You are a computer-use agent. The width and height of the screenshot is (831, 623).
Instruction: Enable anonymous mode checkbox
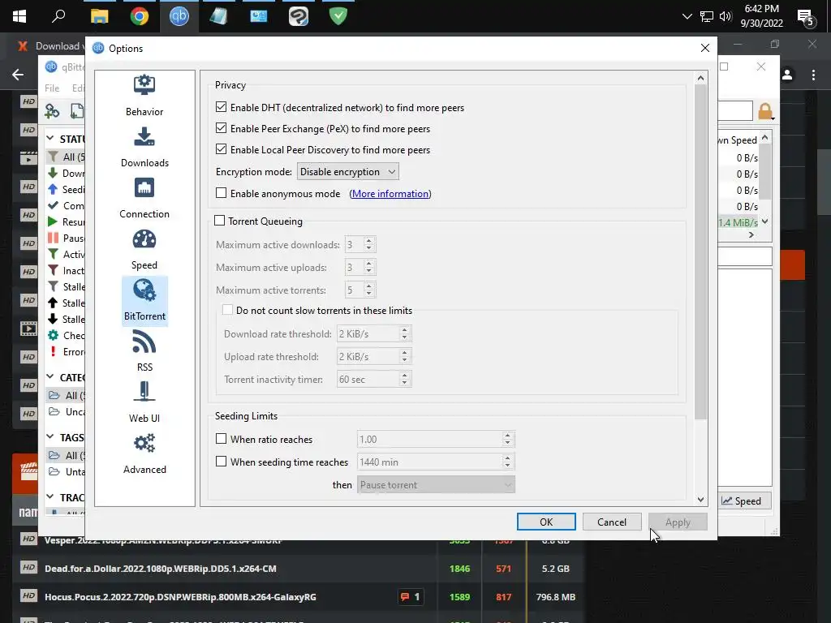click(221, 193)
